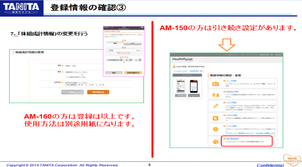302x167 pixels.
Task: Click the HealthPlanet logo
Action: click(182, 58)
